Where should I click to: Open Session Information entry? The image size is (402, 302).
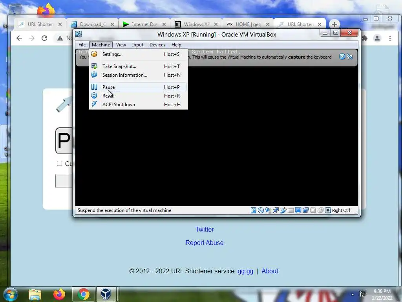[138, 75]
